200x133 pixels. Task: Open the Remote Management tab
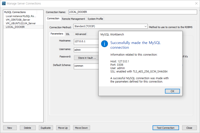pos(73,19)
